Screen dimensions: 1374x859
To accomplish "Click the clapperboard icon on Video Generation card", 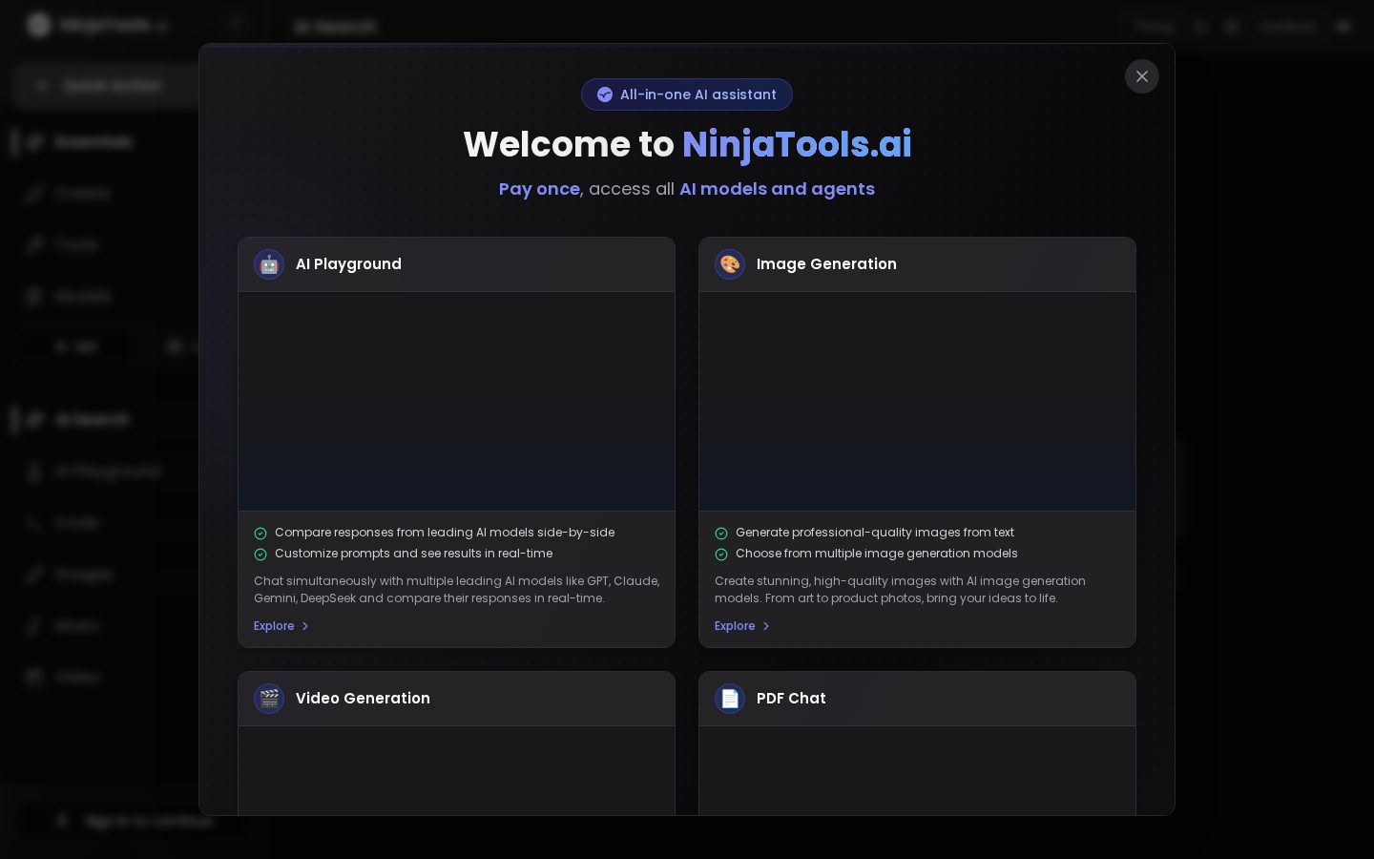I will 269,699.
